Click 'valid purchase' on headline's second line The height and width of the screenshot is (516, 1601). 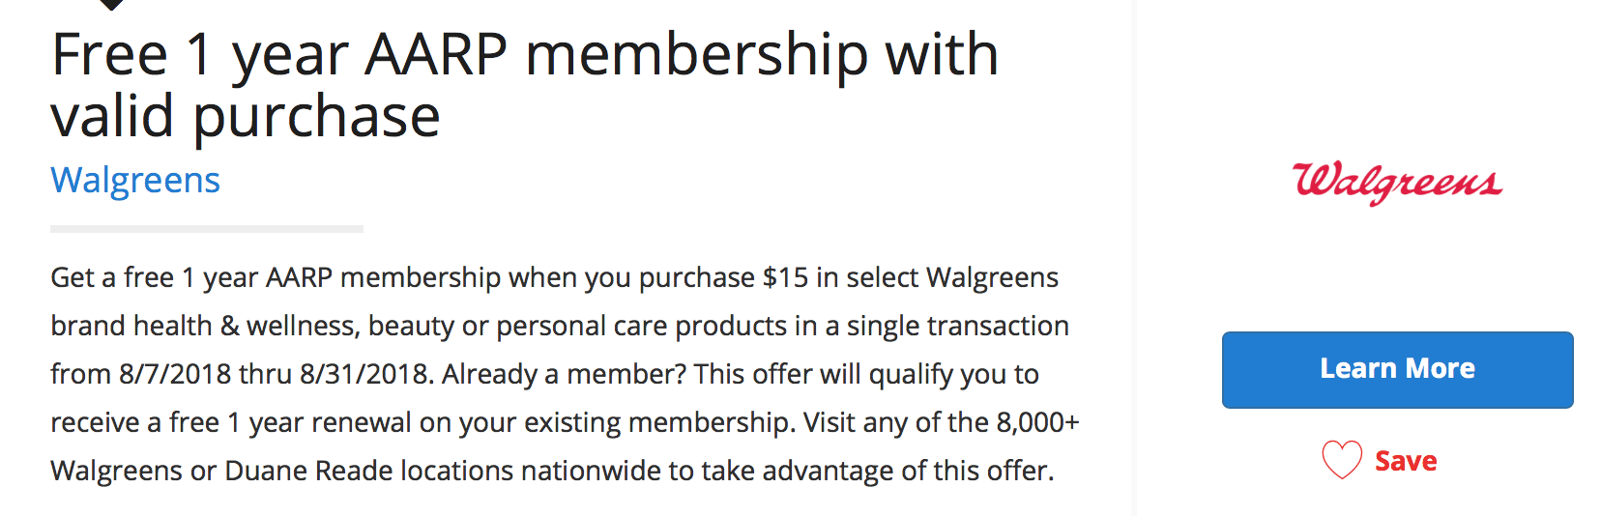(x=246, y=117)
